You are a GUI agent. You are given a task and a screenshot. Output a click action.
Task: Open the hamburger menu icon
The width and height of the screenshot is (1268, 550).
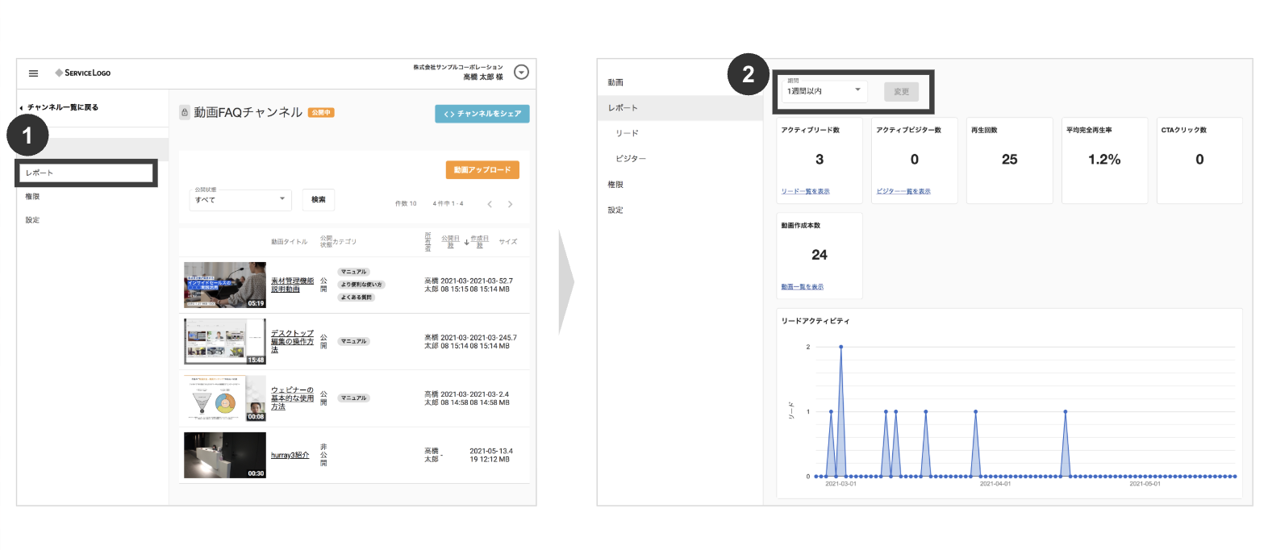pos(33,73)
